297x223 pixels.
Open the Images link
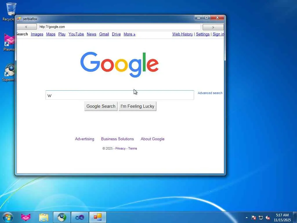click(x=37, y=34)
